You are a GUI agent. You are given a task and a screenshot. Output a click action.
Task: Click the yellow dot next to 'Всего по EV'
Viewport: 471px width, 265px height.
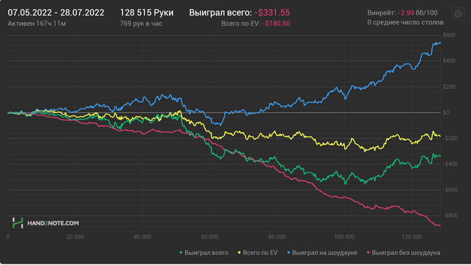239,253
